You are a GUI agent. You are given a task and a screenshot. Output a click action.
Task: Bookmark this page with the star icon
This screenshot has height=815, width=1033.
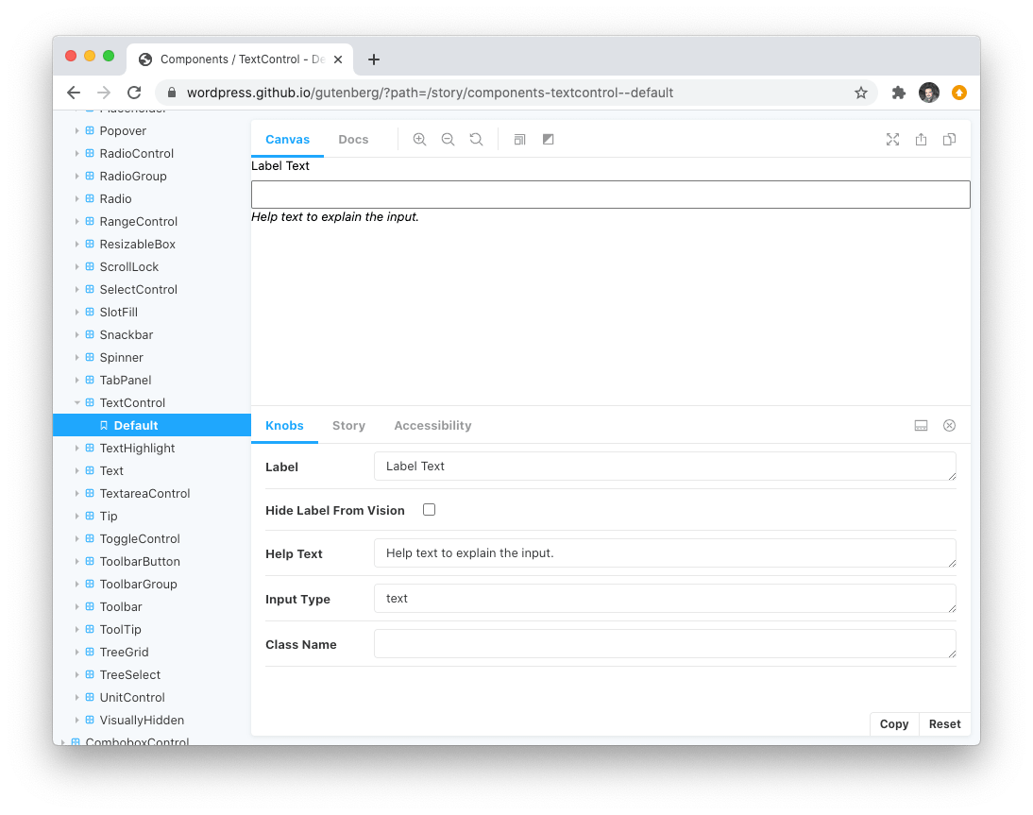point(861,93)
